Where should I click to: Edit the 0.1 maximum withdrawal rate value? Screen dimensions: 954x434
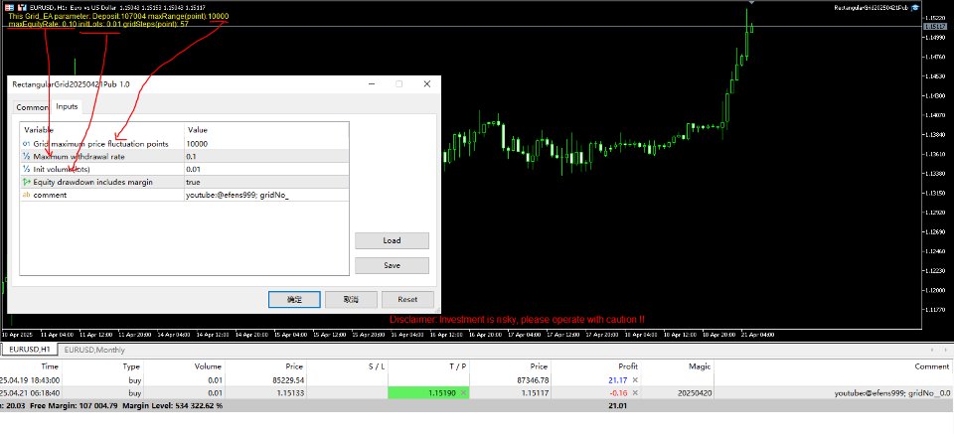coord(266,157)
